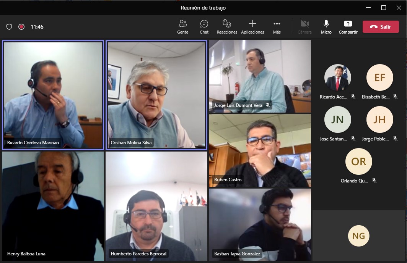Click the shield security icon
The image size is (407, 263).
(x=9, y=27)
